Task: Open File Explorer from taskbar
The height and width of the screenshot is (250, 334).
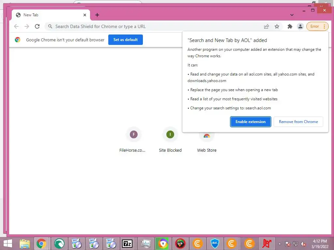Action: 25,243
